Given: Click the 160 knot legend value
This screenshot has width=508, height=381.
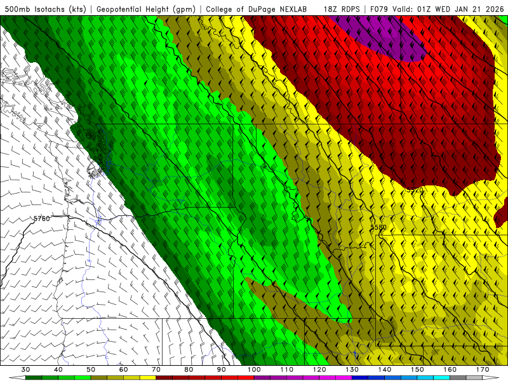Looking at the screenshot, I should click(450, 370).
